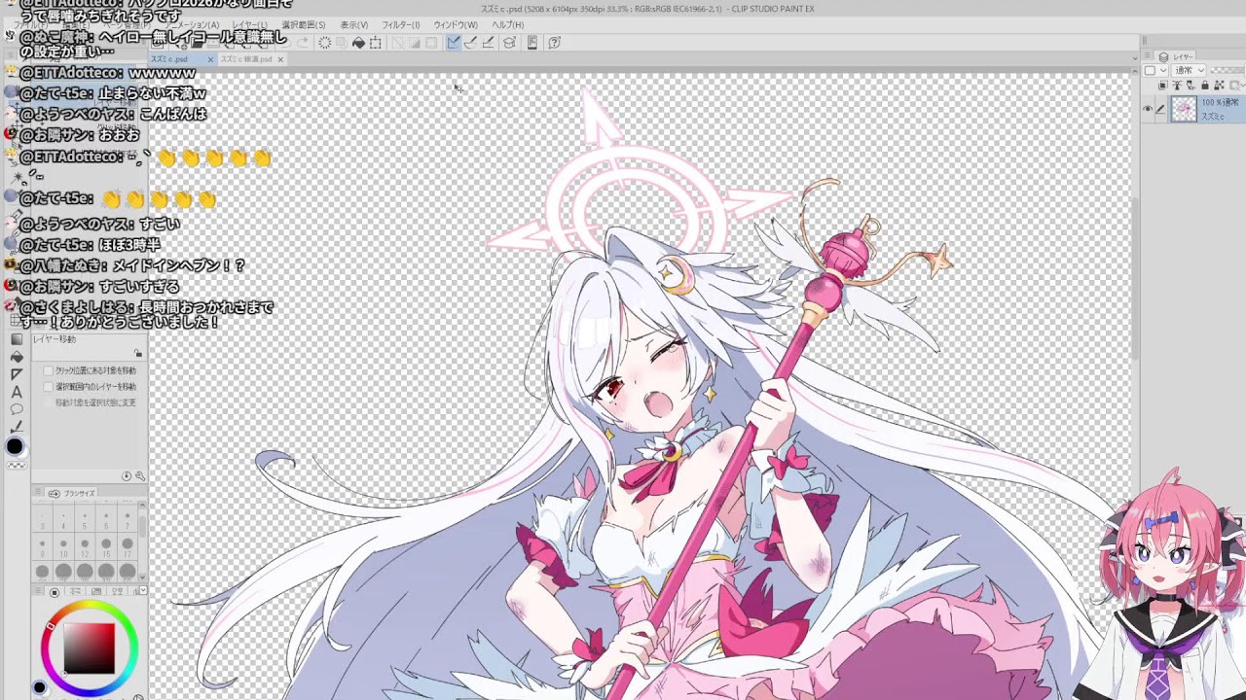The height and width of the screenshot is (700, 1246).
Task: Click the Fill command icon in top bar
Action: coord(358,43)
